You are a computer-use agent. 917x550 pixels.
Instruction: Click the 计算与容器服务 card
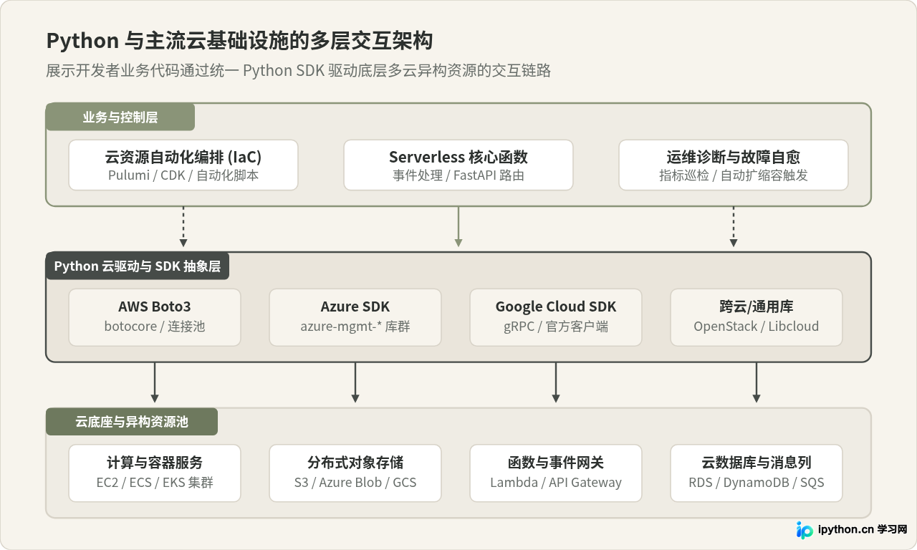click(x=155, y=473)
